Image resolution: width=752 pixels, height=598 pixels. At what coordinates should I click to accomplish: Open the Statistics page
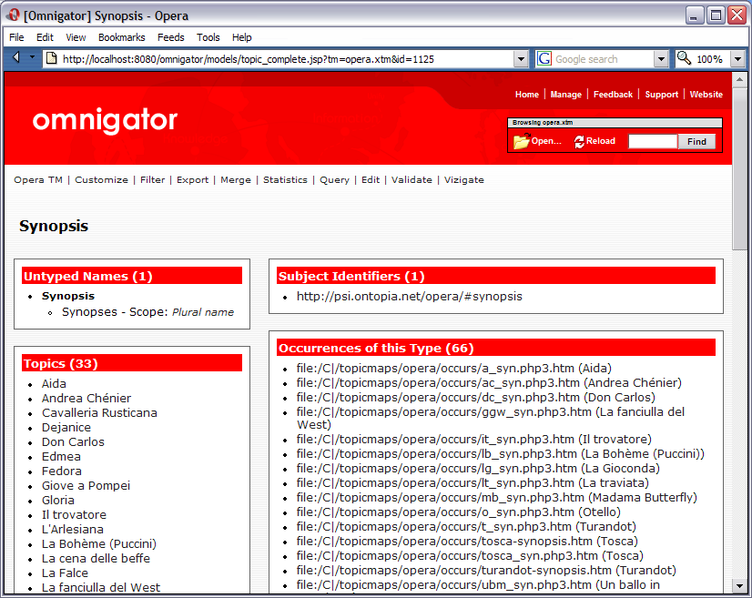285,179
